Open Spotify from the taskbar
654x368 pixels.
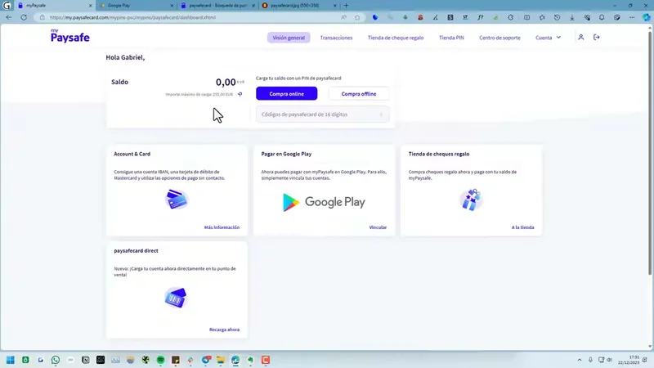click(160, 360)
